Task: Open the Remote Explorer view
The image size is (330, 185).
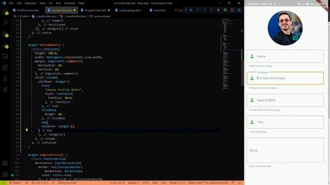Action: [5, 56]
